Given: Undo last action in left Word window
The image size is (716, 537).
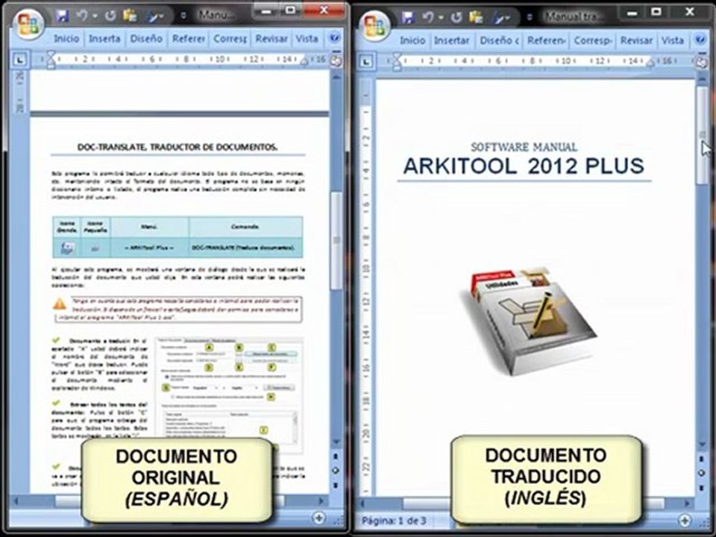Looking at the screenshot, I should click(x=82, y=16).
